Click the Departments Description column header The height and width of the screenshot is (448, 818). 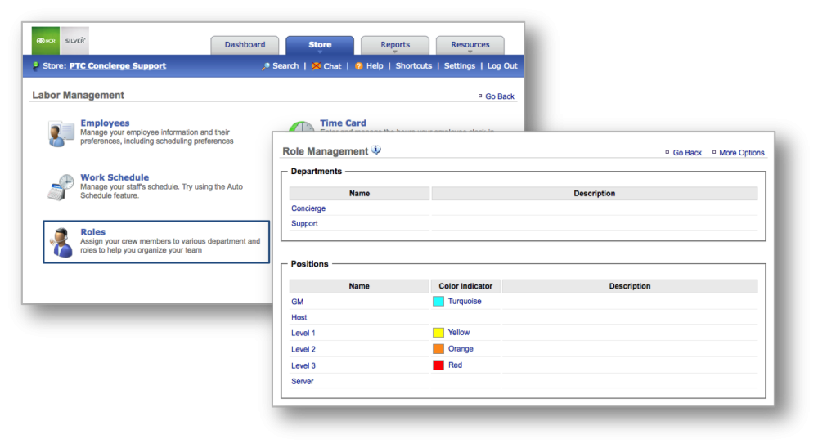click(x=595, y=194)
